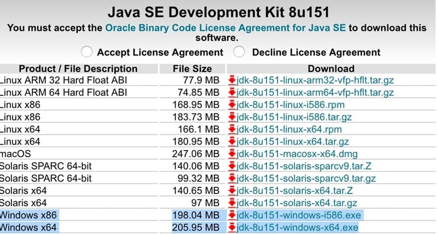
Task: Download jdk-8u151-solaris-x64.tar.Z
Action: coord(295,191)
